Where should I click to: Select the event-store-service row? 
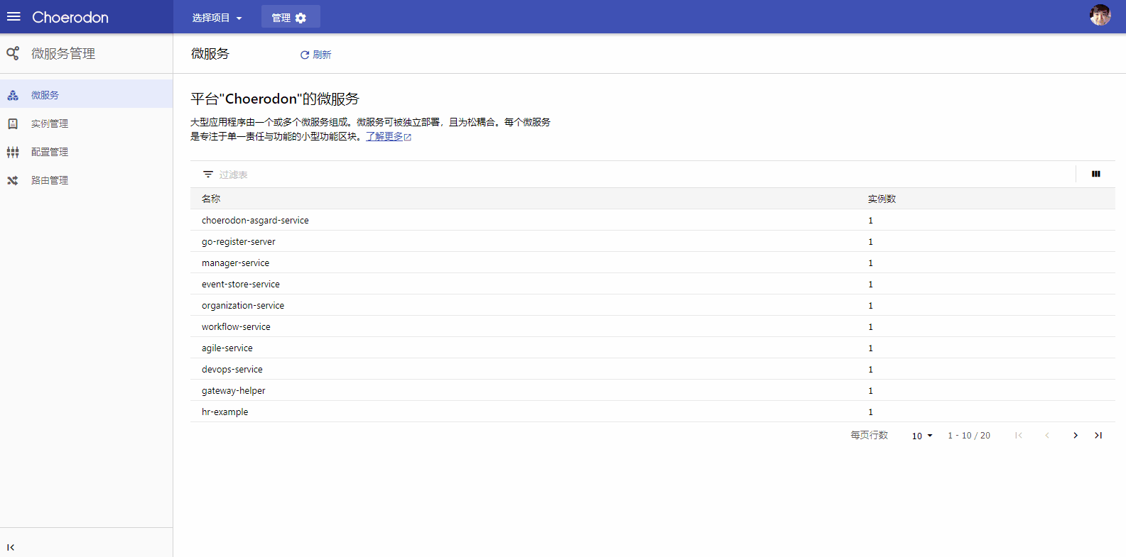[653, 284]
